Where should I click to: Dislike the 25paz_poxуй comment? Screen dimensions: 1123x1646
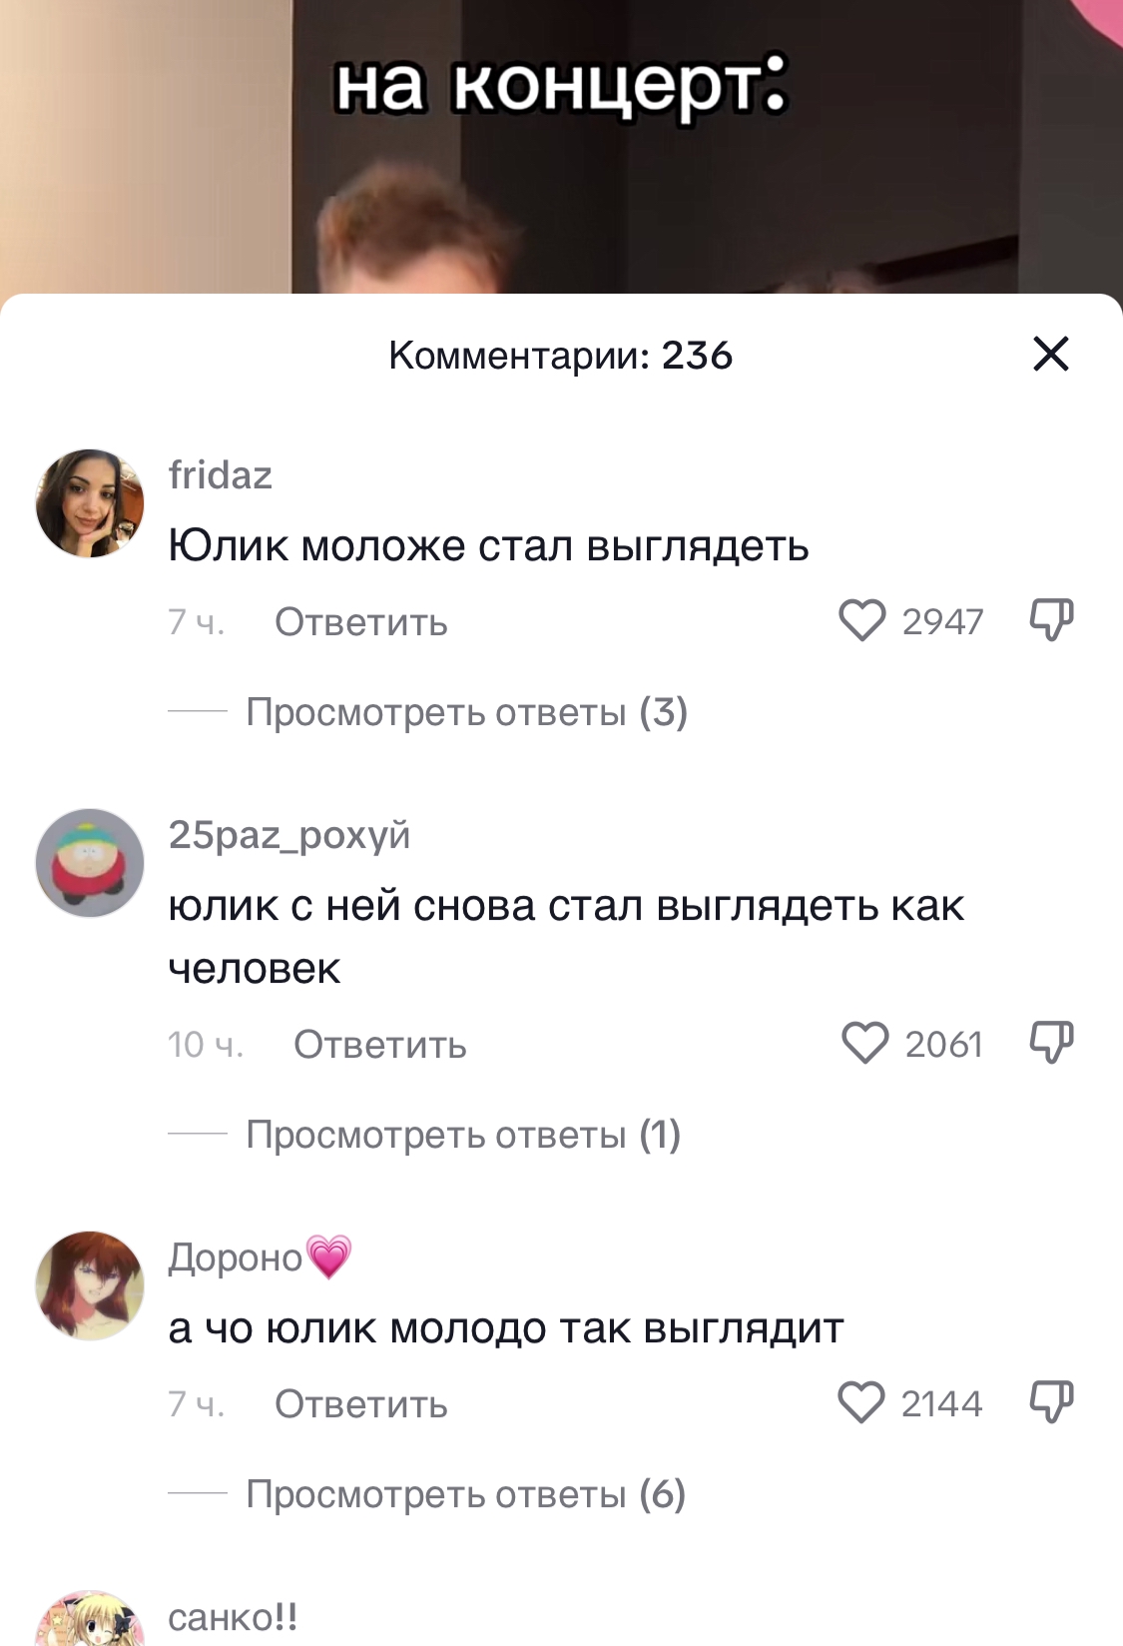[1051, 1043]
